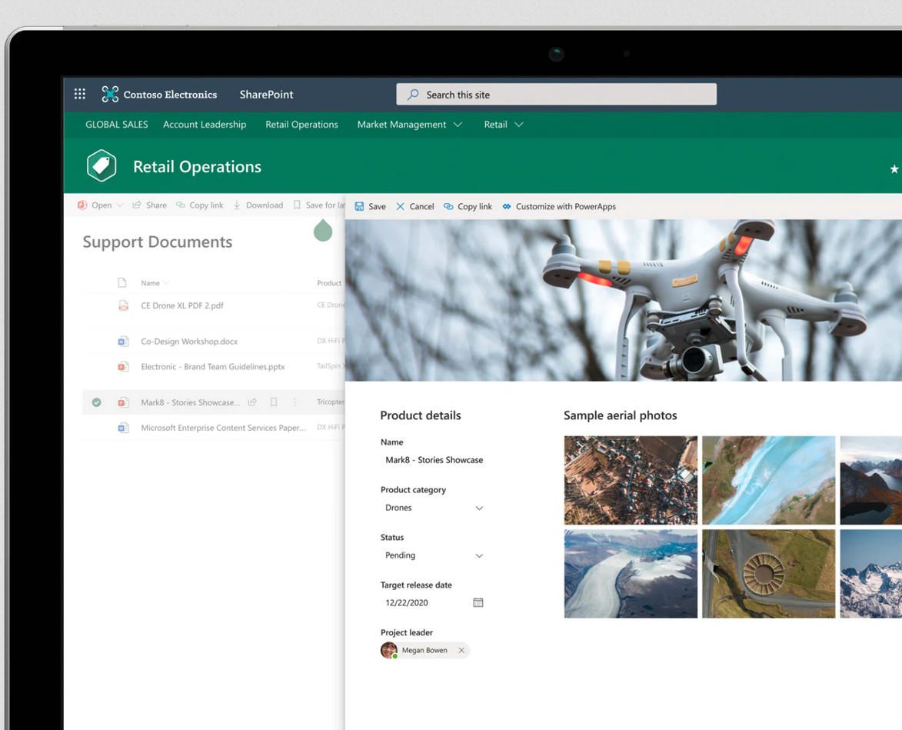Open Customize with PowerApps

pos(558,206)
